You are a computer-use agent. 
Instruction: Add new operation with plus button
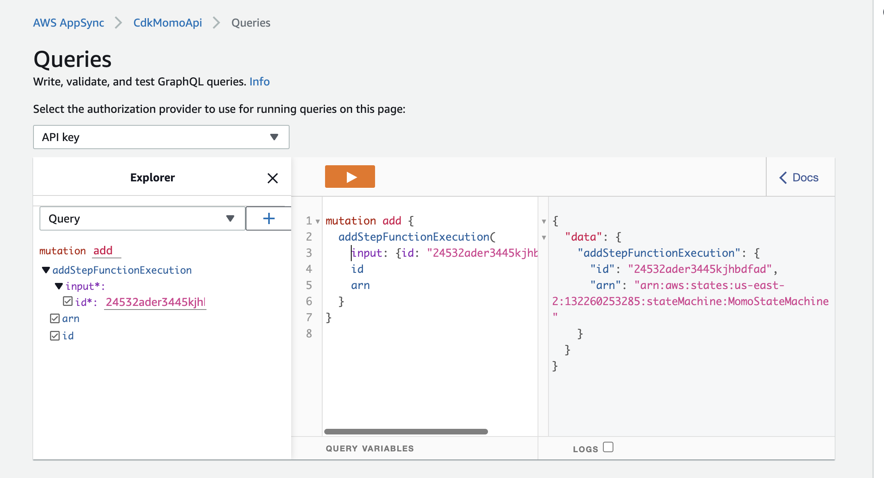[269, 218]
